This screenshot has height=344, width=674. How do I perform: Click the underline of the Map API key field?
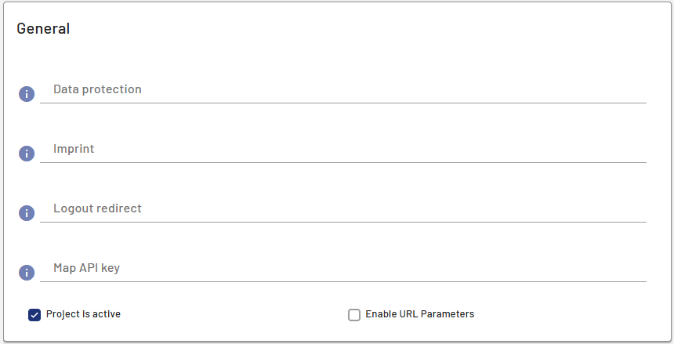coord(343,281)
